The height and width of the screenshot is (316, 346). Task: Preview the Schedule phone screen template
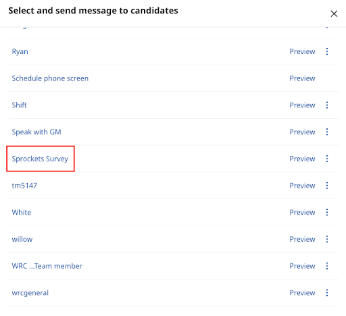[x=302, y=78]
